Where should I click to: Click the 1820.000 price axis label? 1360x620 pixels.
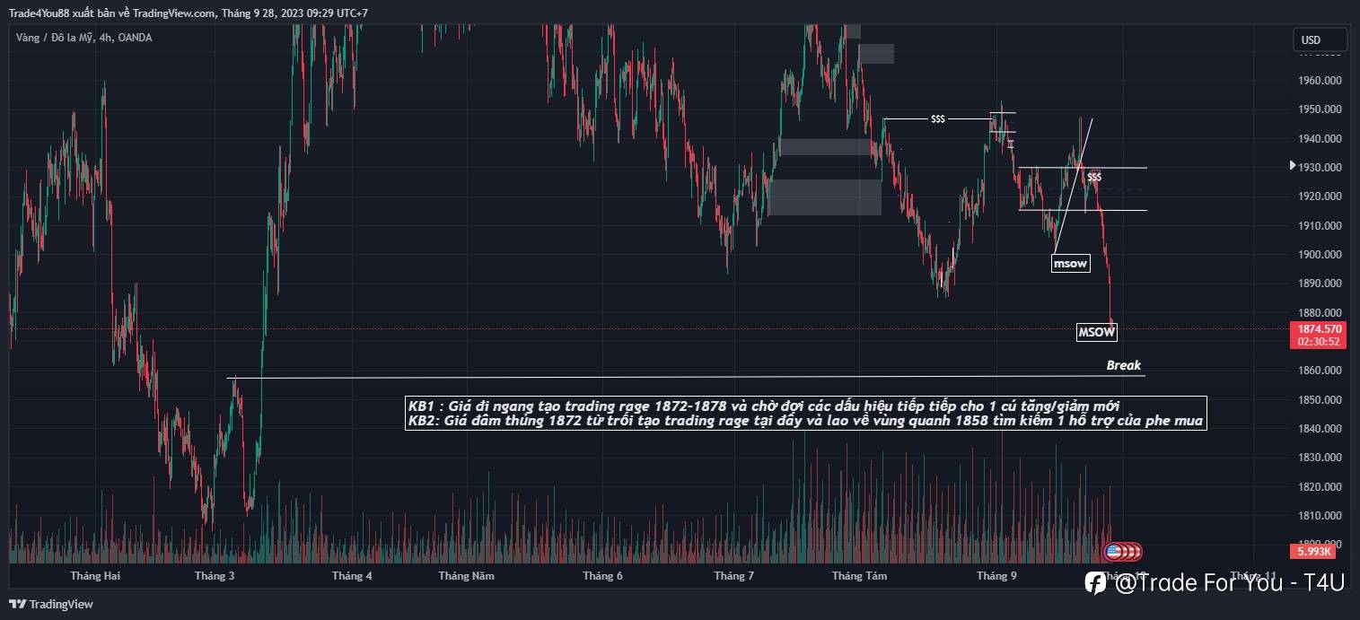click(1319, 486)
